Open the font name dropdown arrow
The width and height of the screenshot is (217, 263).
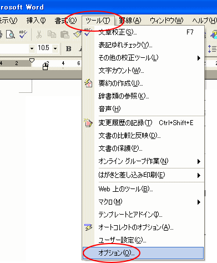click(x=32, y=48)
